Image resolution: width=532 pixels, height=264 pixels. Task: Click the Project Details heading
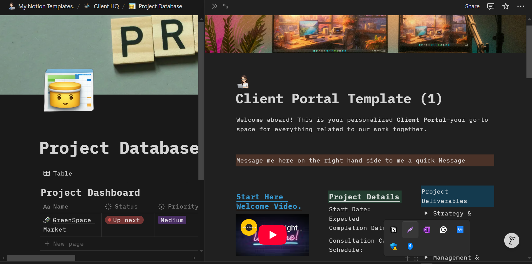364,197
